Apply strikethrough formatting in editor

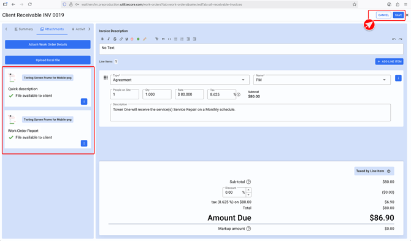click(x=115, y=39)
